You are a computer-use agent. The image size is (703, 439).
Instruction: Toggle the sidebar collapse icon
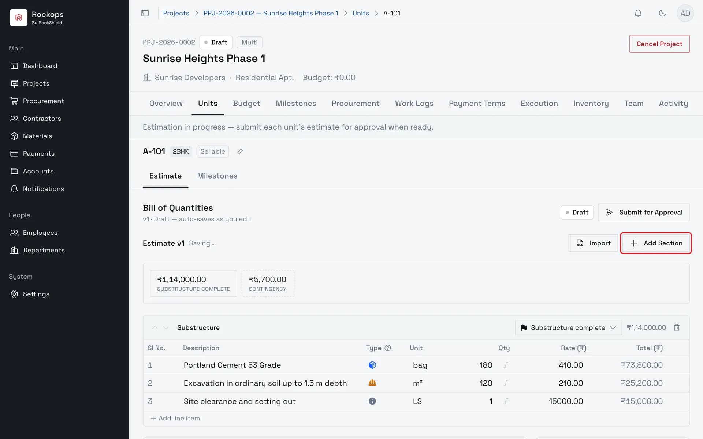pyautogui.click(x=145, y=13)
